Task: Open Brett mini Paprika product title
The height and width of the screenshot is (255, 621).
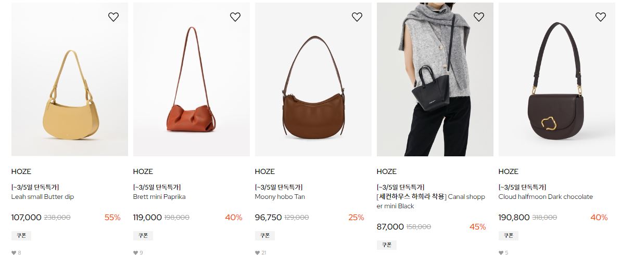Action: pyautogui.click(x=159, y=196)
